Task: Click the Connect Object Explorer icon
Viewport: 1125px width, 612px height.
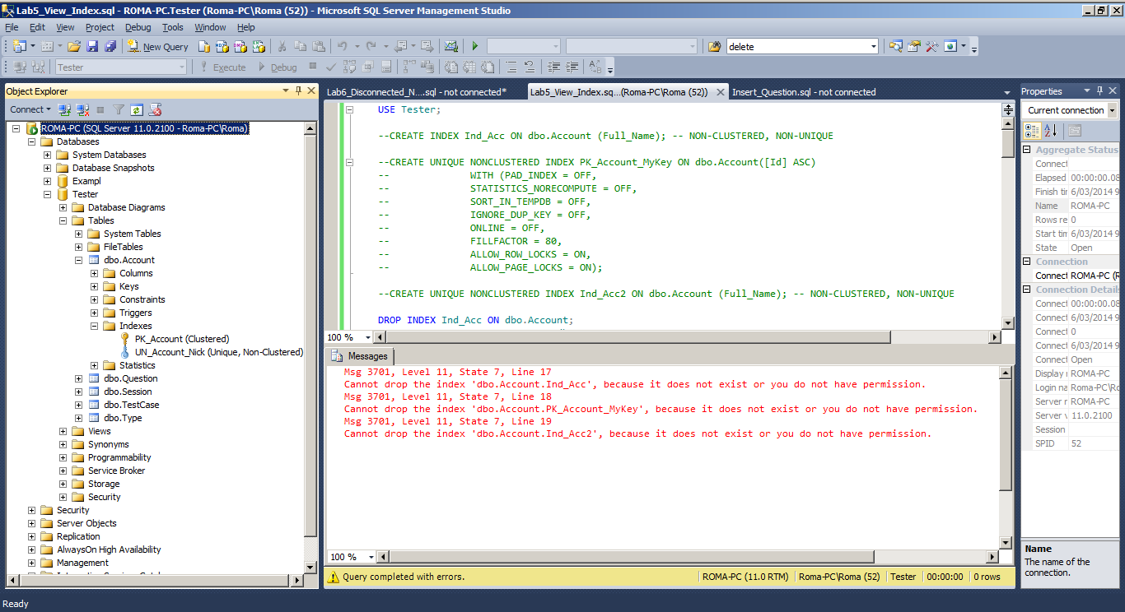Action: pos(64,109)
